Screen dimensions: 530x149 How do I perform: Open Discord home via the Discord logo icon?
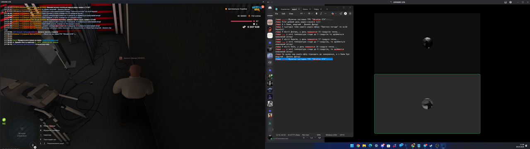pyautogui.click(x=270, y=8)
